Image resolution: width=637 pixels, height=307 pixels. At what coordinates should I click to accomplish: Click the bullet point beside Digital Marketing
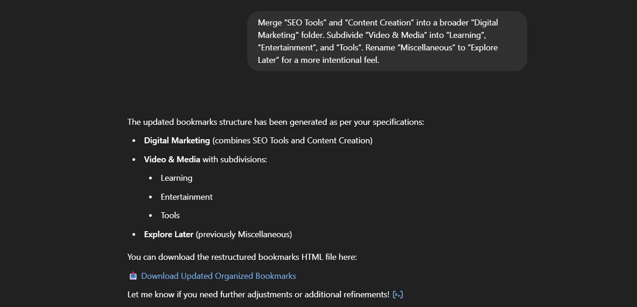tap(133, 140)
